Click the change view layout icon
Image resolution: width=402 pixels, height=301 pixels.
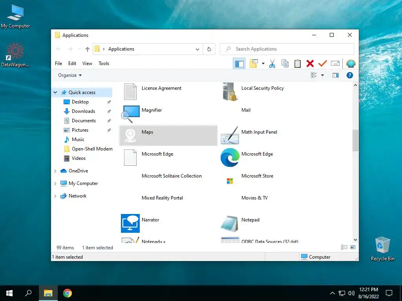[x=314, y=75]
